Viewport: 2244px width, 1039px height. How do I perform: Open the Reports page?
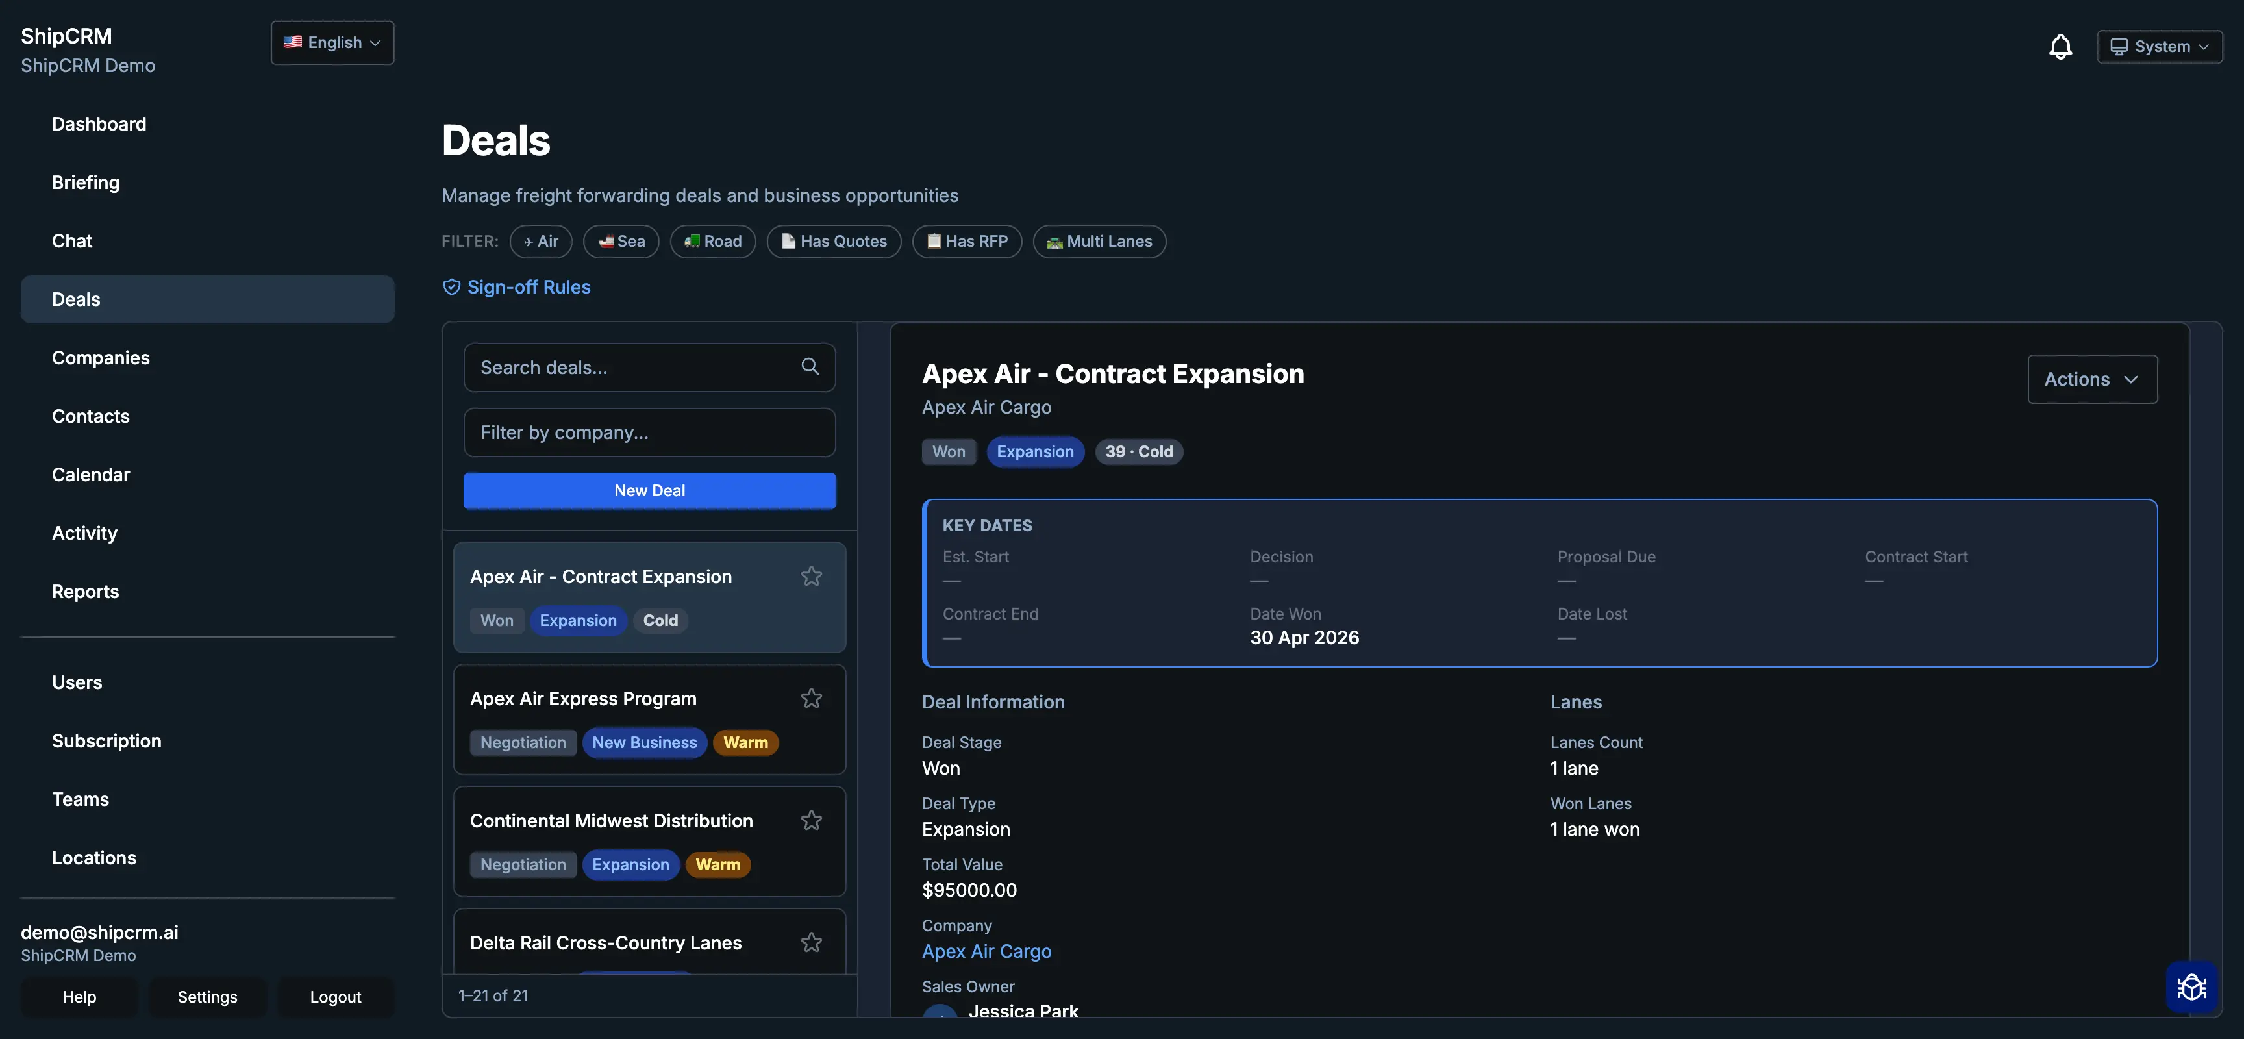[x=207, y=592]
